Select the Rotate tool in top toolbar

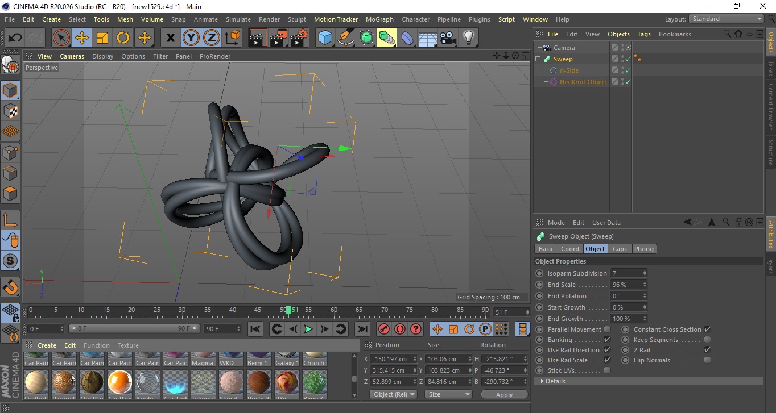click(123, 38)
